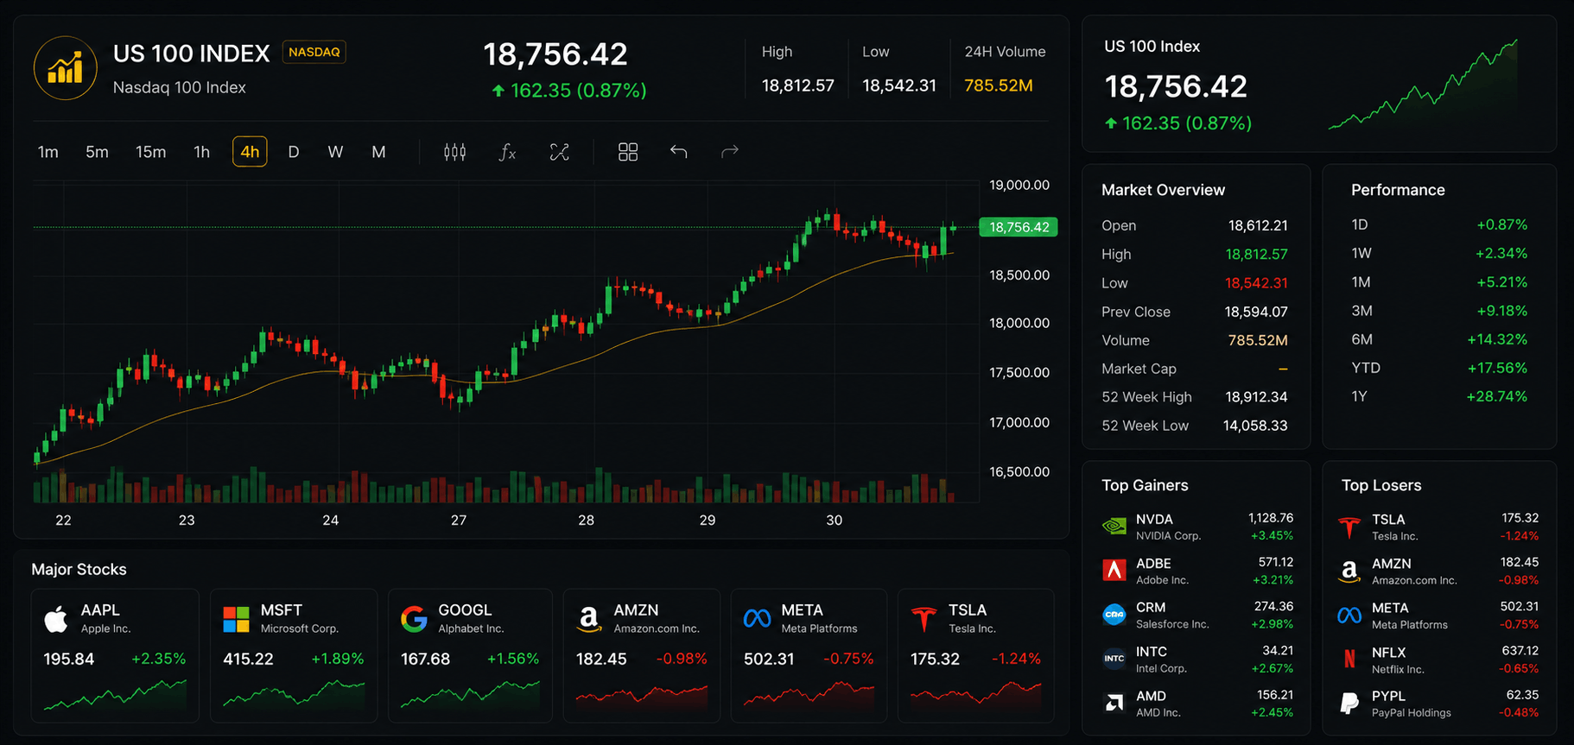Open the AAPL sparkline chart
The width and height of the screenshot is (1574, 745).
pos(115,696)
